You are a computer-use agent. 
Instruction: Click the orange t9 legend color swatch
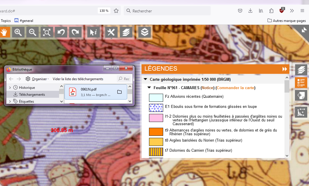pos(156,132)
